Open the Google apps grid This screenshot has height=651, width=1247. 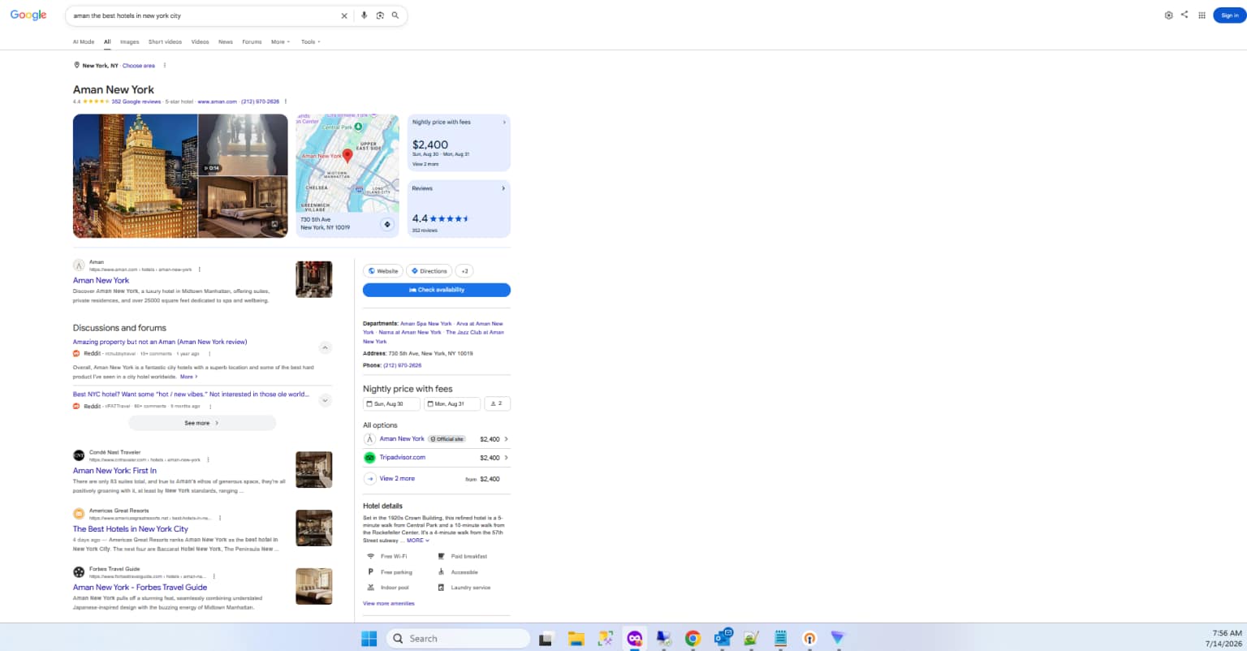coord(1202,15)
